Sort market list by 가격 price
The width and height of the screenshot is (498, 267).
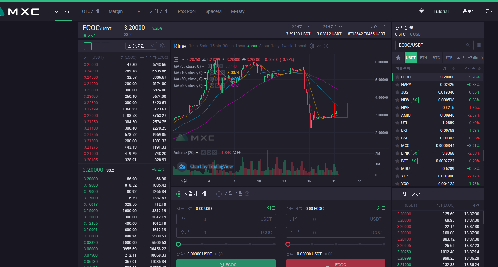[448, 69]
